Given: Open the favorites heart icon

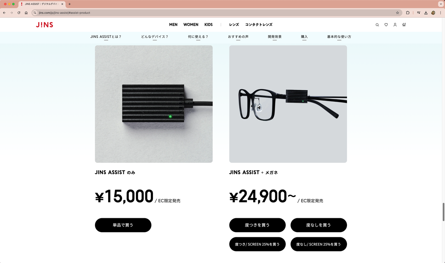Looking at the screenshot, I should pos(386,25).
